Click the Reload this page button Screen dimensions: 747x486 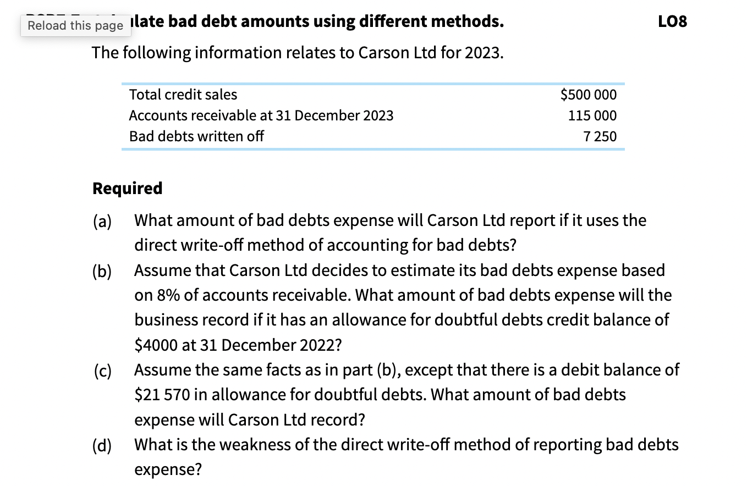point(75,25)
